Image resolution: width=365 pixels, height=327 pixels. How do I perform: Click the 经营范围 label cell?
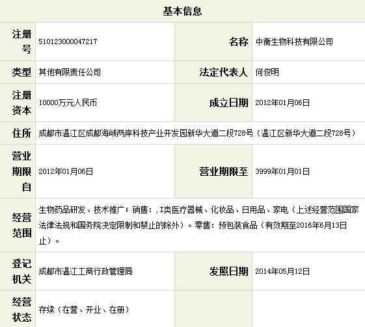tap(18, 225)
